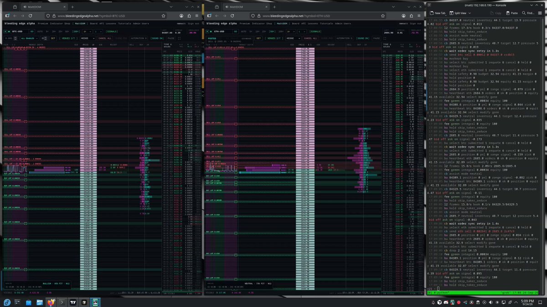The width and height of the screenshot is (547, 307).
Task: Open Firefox from the taskbar
Action: click(51, 302)
